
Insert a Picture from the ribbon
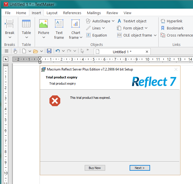pos(43,25)
